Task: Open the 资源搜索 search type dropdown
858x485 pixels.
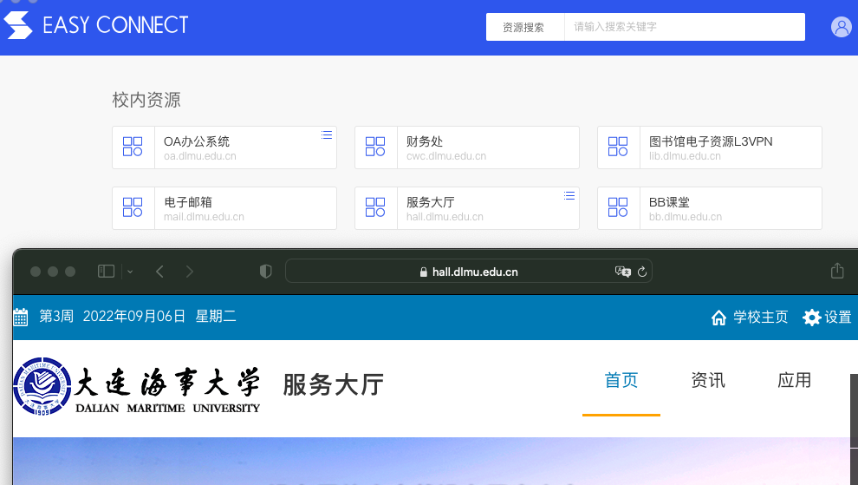Action: tap(524, 27)
